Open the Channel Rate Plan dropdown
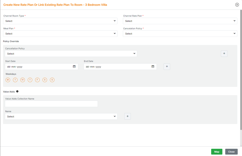 pos(180,21)
